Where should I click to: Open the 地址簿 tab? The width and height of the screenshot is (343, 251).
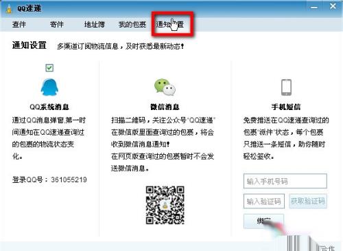click(x=94, y=24)
